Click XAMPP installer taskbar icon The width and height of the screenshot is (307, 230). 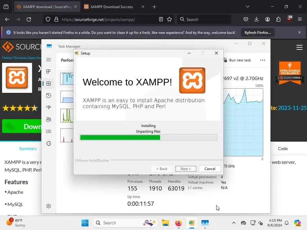[192, 223]
